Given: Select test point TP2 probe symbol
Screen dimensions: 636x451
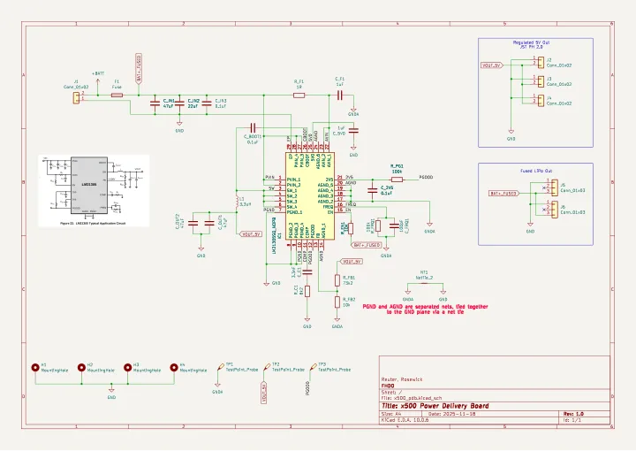Looking at the screenshot, I should 266,368.
